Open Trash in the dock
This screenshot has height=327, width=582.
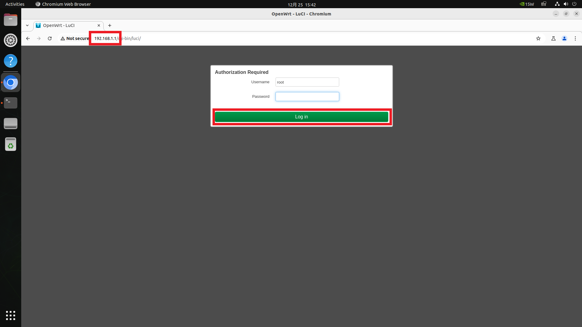(11, 144)
